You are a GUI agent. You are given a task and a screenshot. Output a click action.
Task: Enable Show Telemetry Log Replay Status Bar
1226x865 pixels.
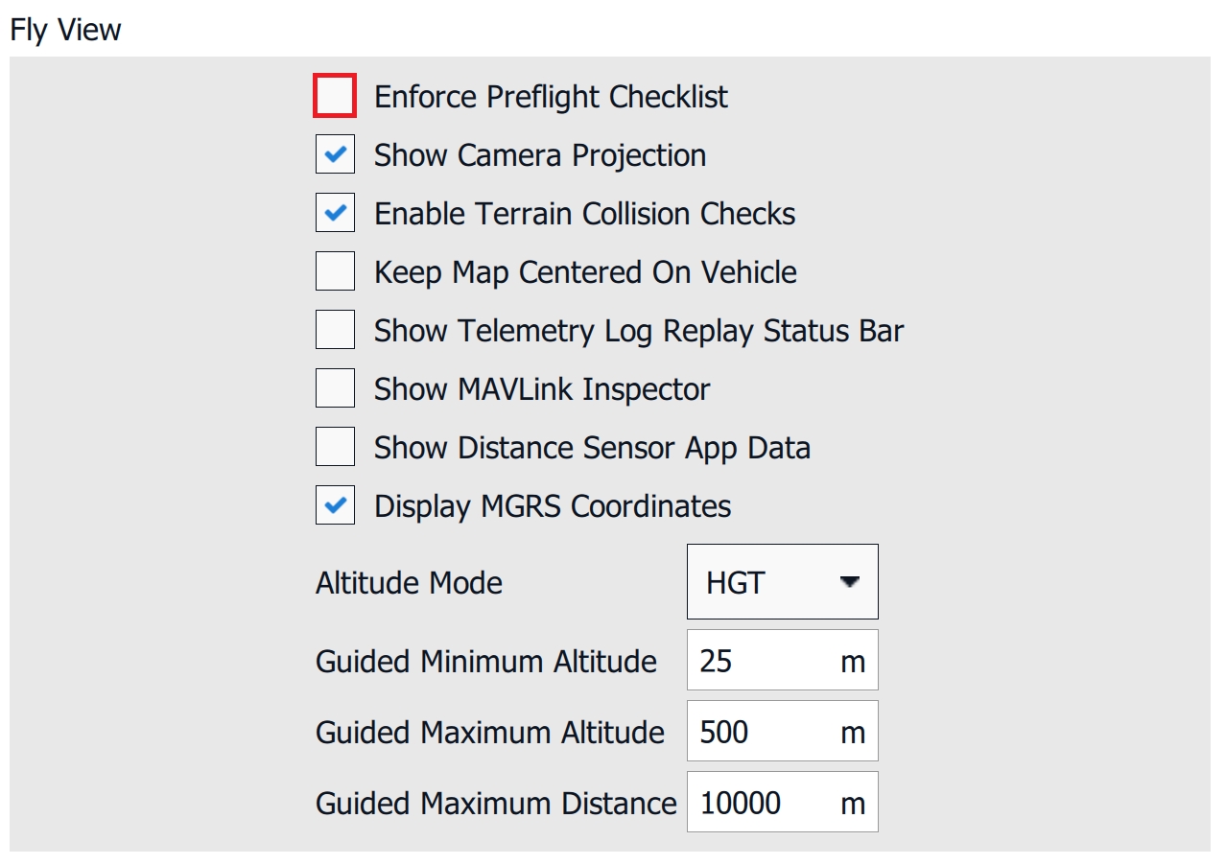click(335, 330)
